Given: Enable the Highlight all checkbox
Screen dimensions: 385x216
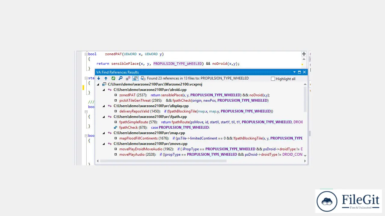Looking at the screenshot, I should coord(273,79).
